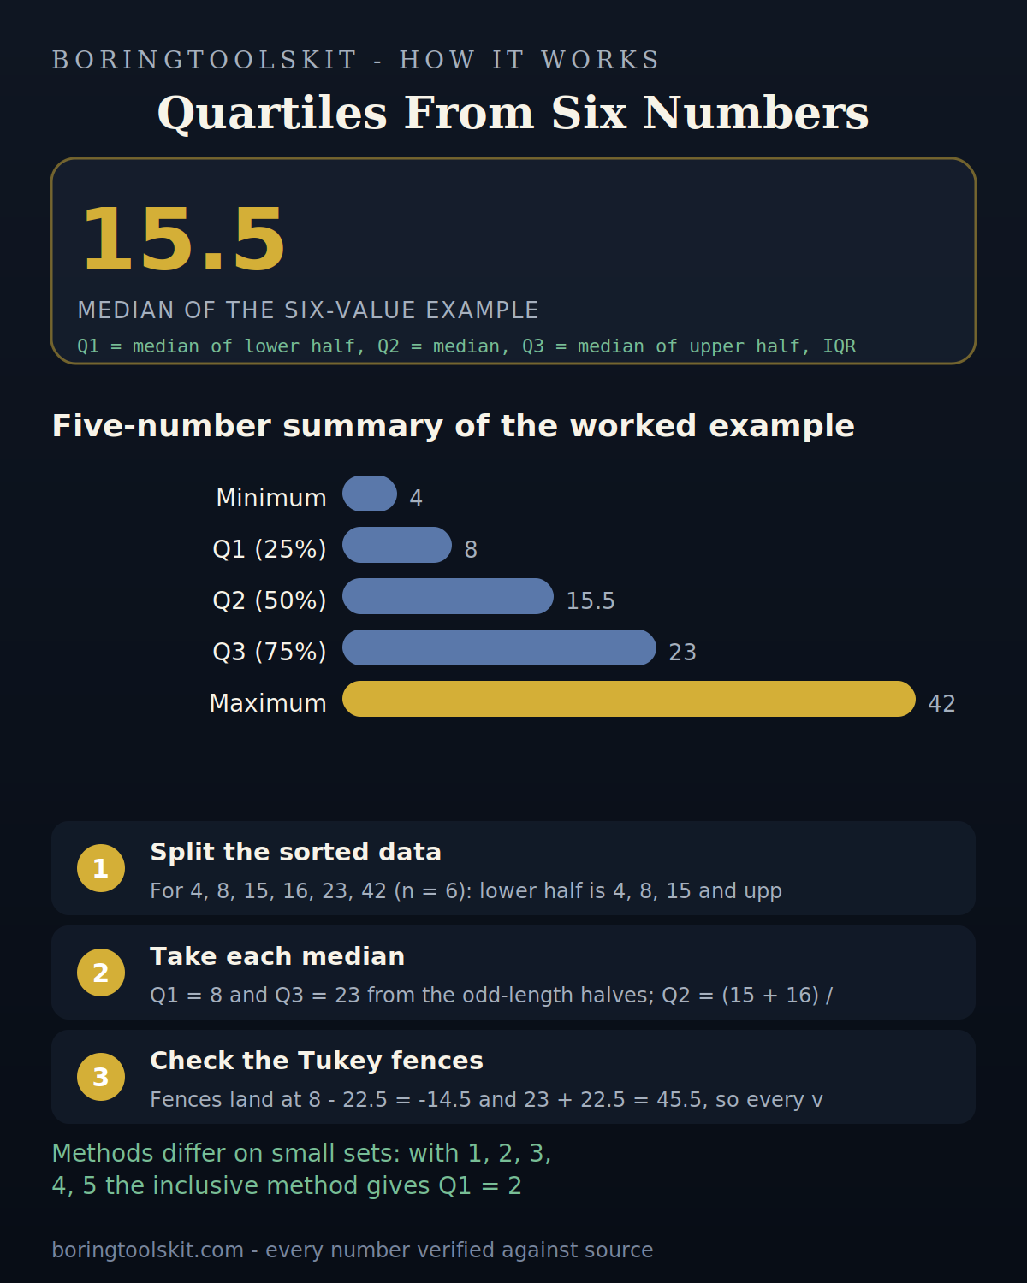Click the Q3 (75%) bar
Viewport: 1027px width, 1283px height.
[500, 647]
